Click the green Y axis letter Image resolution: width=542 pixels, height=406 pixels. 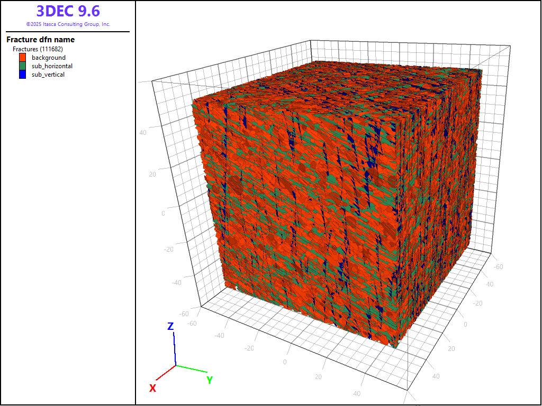coord(210,380)
